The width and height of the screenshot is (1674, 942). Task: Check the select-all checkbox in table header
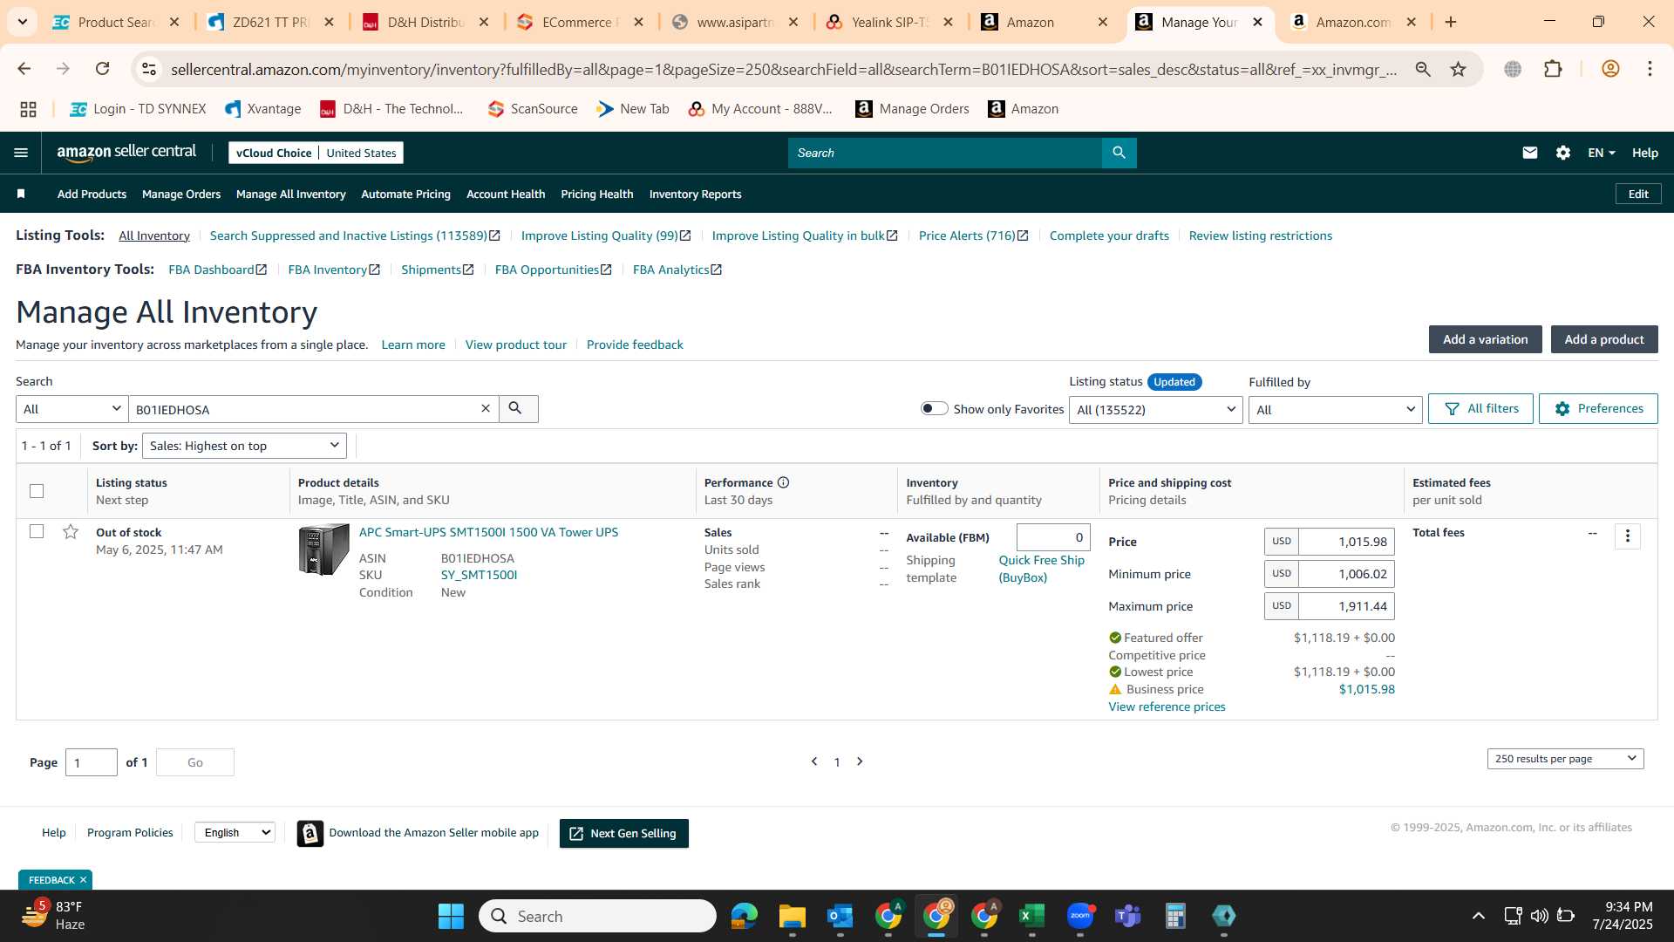37,491
